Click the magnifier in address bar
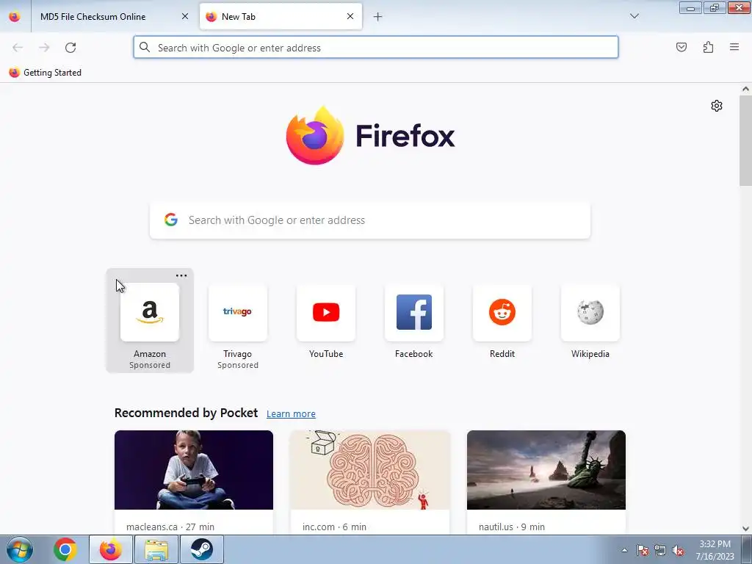This screenshot has width=752, height=564. click(145, 48)
